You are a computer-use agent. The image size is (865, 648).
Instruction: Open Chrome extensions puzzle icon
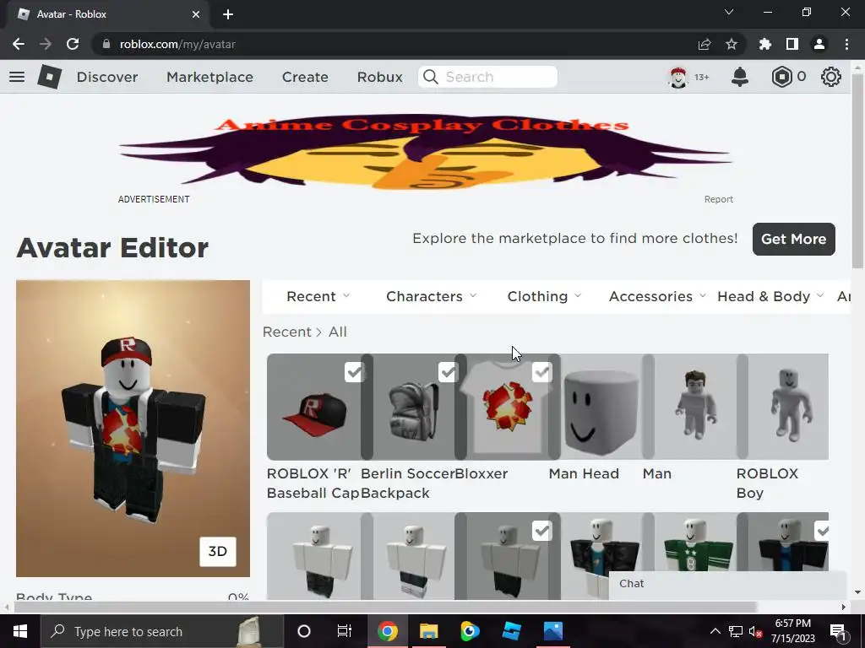tap(765, 44)
